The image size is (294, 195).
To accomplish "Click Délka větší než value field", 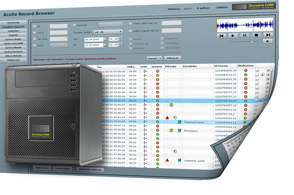I will click(x=171, y=23).
